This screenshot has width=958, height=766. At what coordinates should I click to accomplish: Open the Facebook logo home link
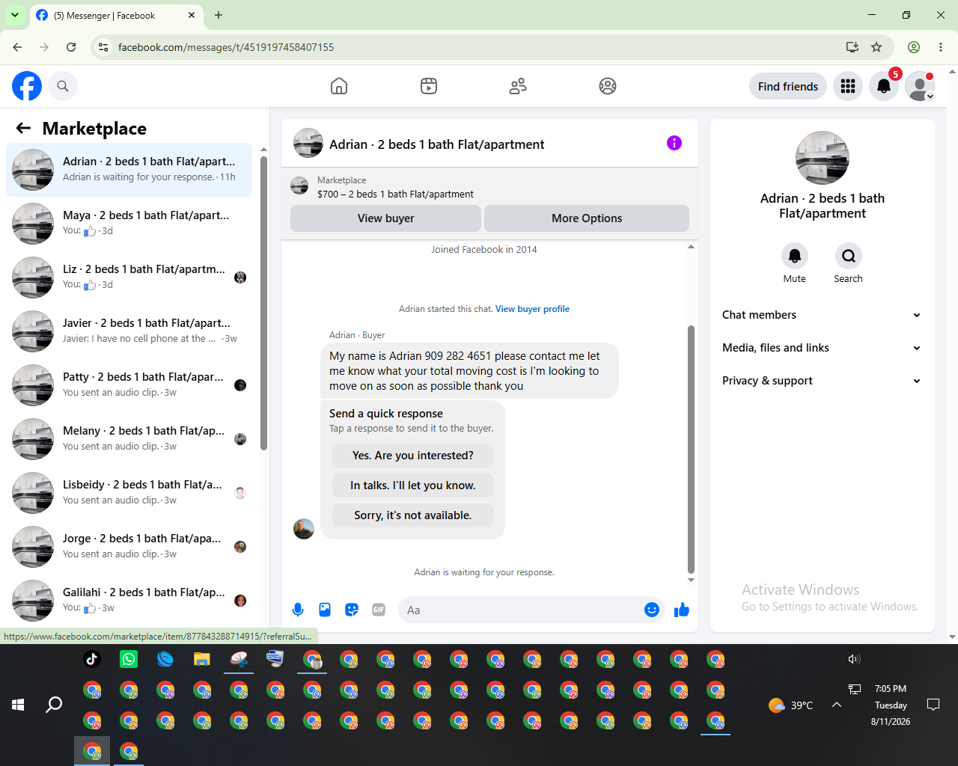tap(27, 86)
